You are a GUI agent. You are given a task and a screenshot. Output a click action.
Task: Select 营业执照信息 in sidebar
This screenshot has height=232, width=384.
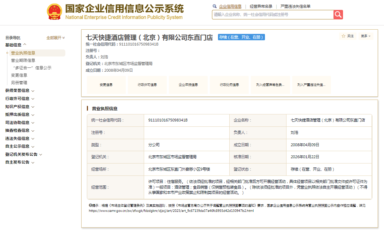pyautogui.click(x=23, y=53)
